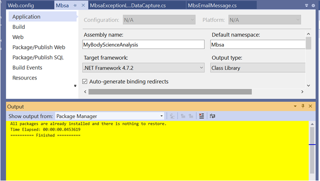
Task: Click the horizontal scrollbar right arrow
Action: [302, 92]
